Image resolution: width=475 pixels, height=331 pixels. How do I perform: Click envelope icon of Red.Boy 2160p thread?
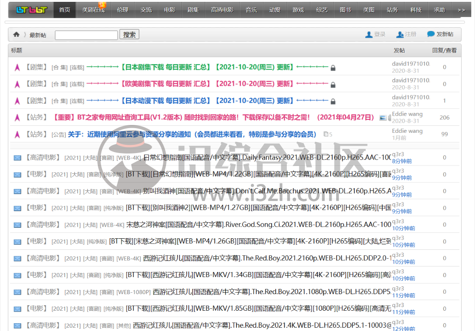18,259
